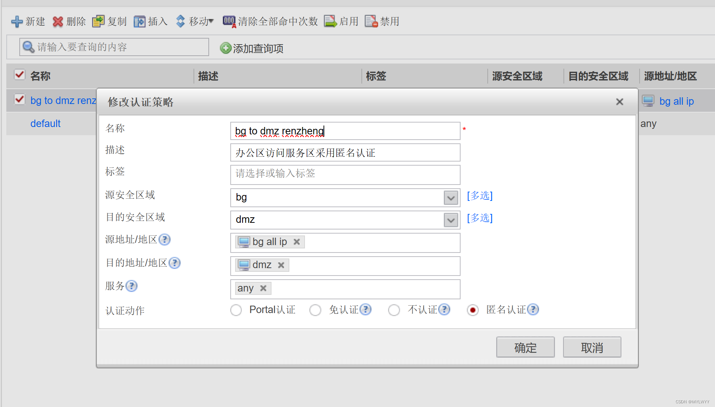This screenshot has width=715, height=407.
Task: Toggle the bg to dmz row checkbox
Action: (x=20, y=100)
